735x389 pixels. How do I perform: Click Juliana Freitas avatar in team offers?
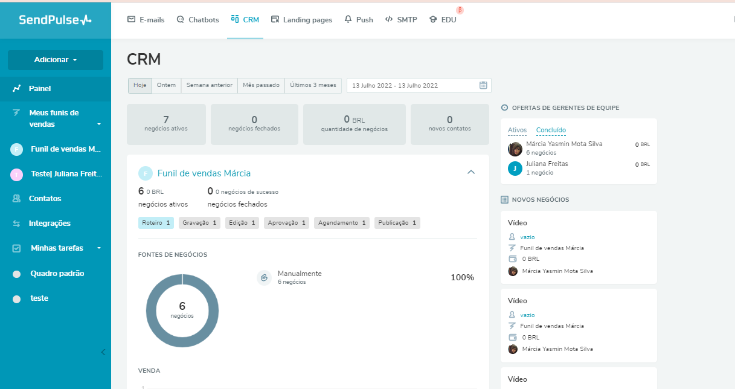[x=515, y=168]
